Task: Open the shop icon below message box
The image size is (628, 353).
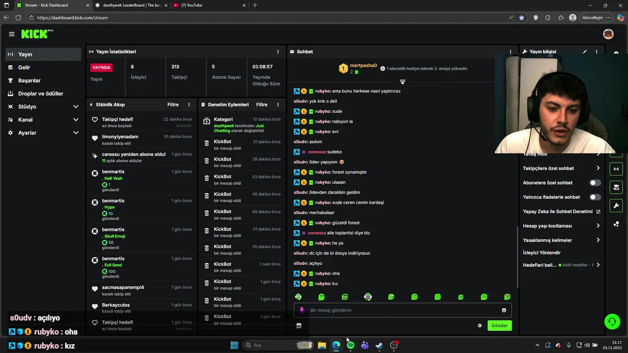Action: (x=299, y=326)
